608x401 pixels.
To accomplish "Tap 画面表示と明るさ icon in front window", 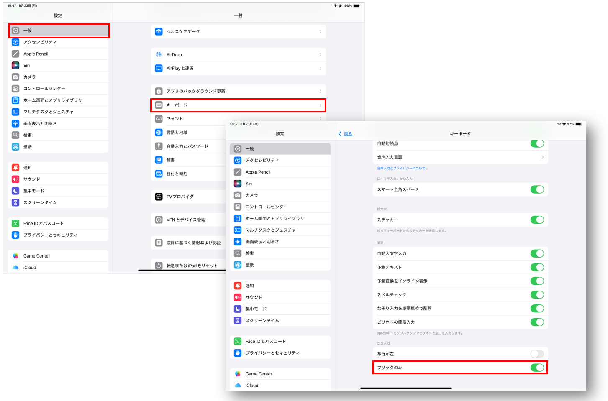I will tap(238, 242).
